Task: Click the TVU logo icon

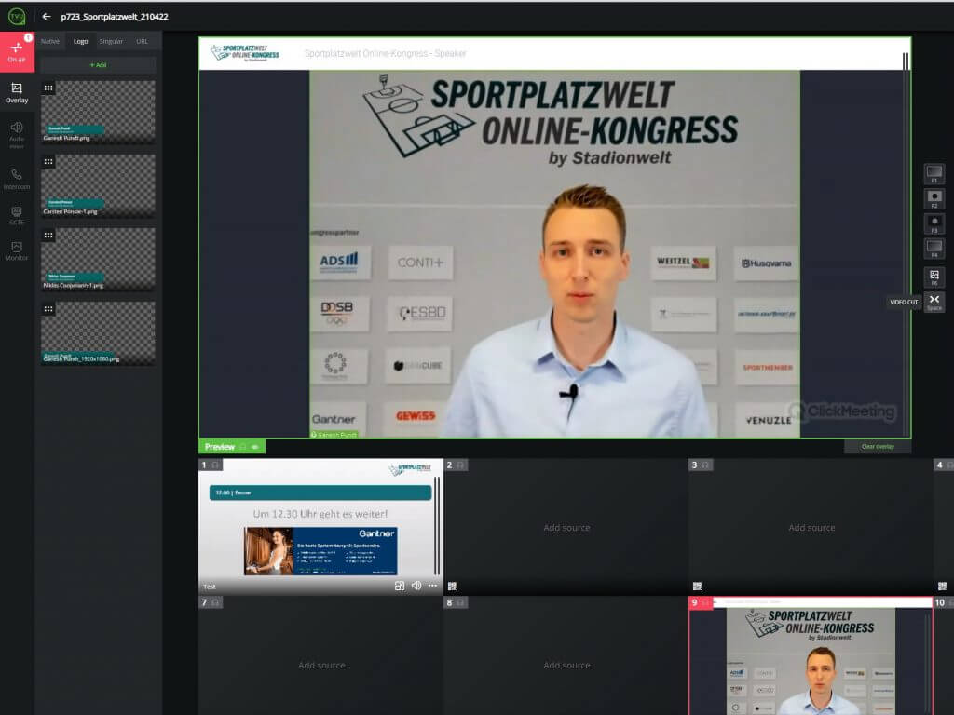Action: [x=17, y=17]
